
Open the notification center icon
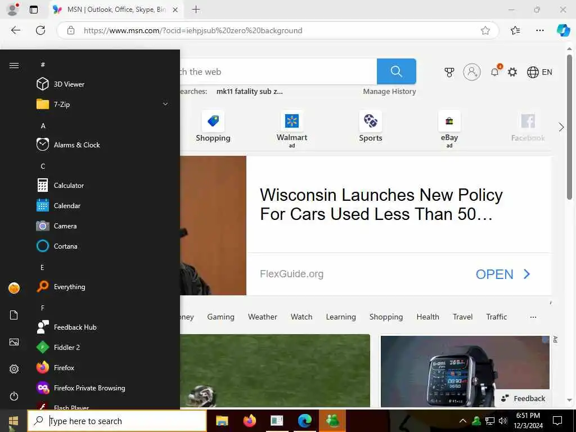coord(557,421)
